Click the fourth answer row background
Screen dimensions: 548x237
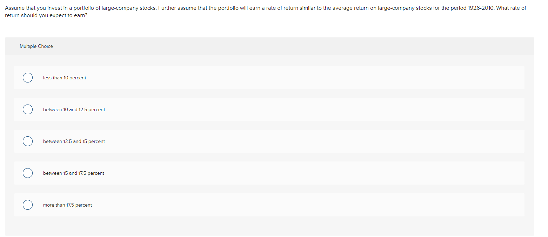click(246, 173)
